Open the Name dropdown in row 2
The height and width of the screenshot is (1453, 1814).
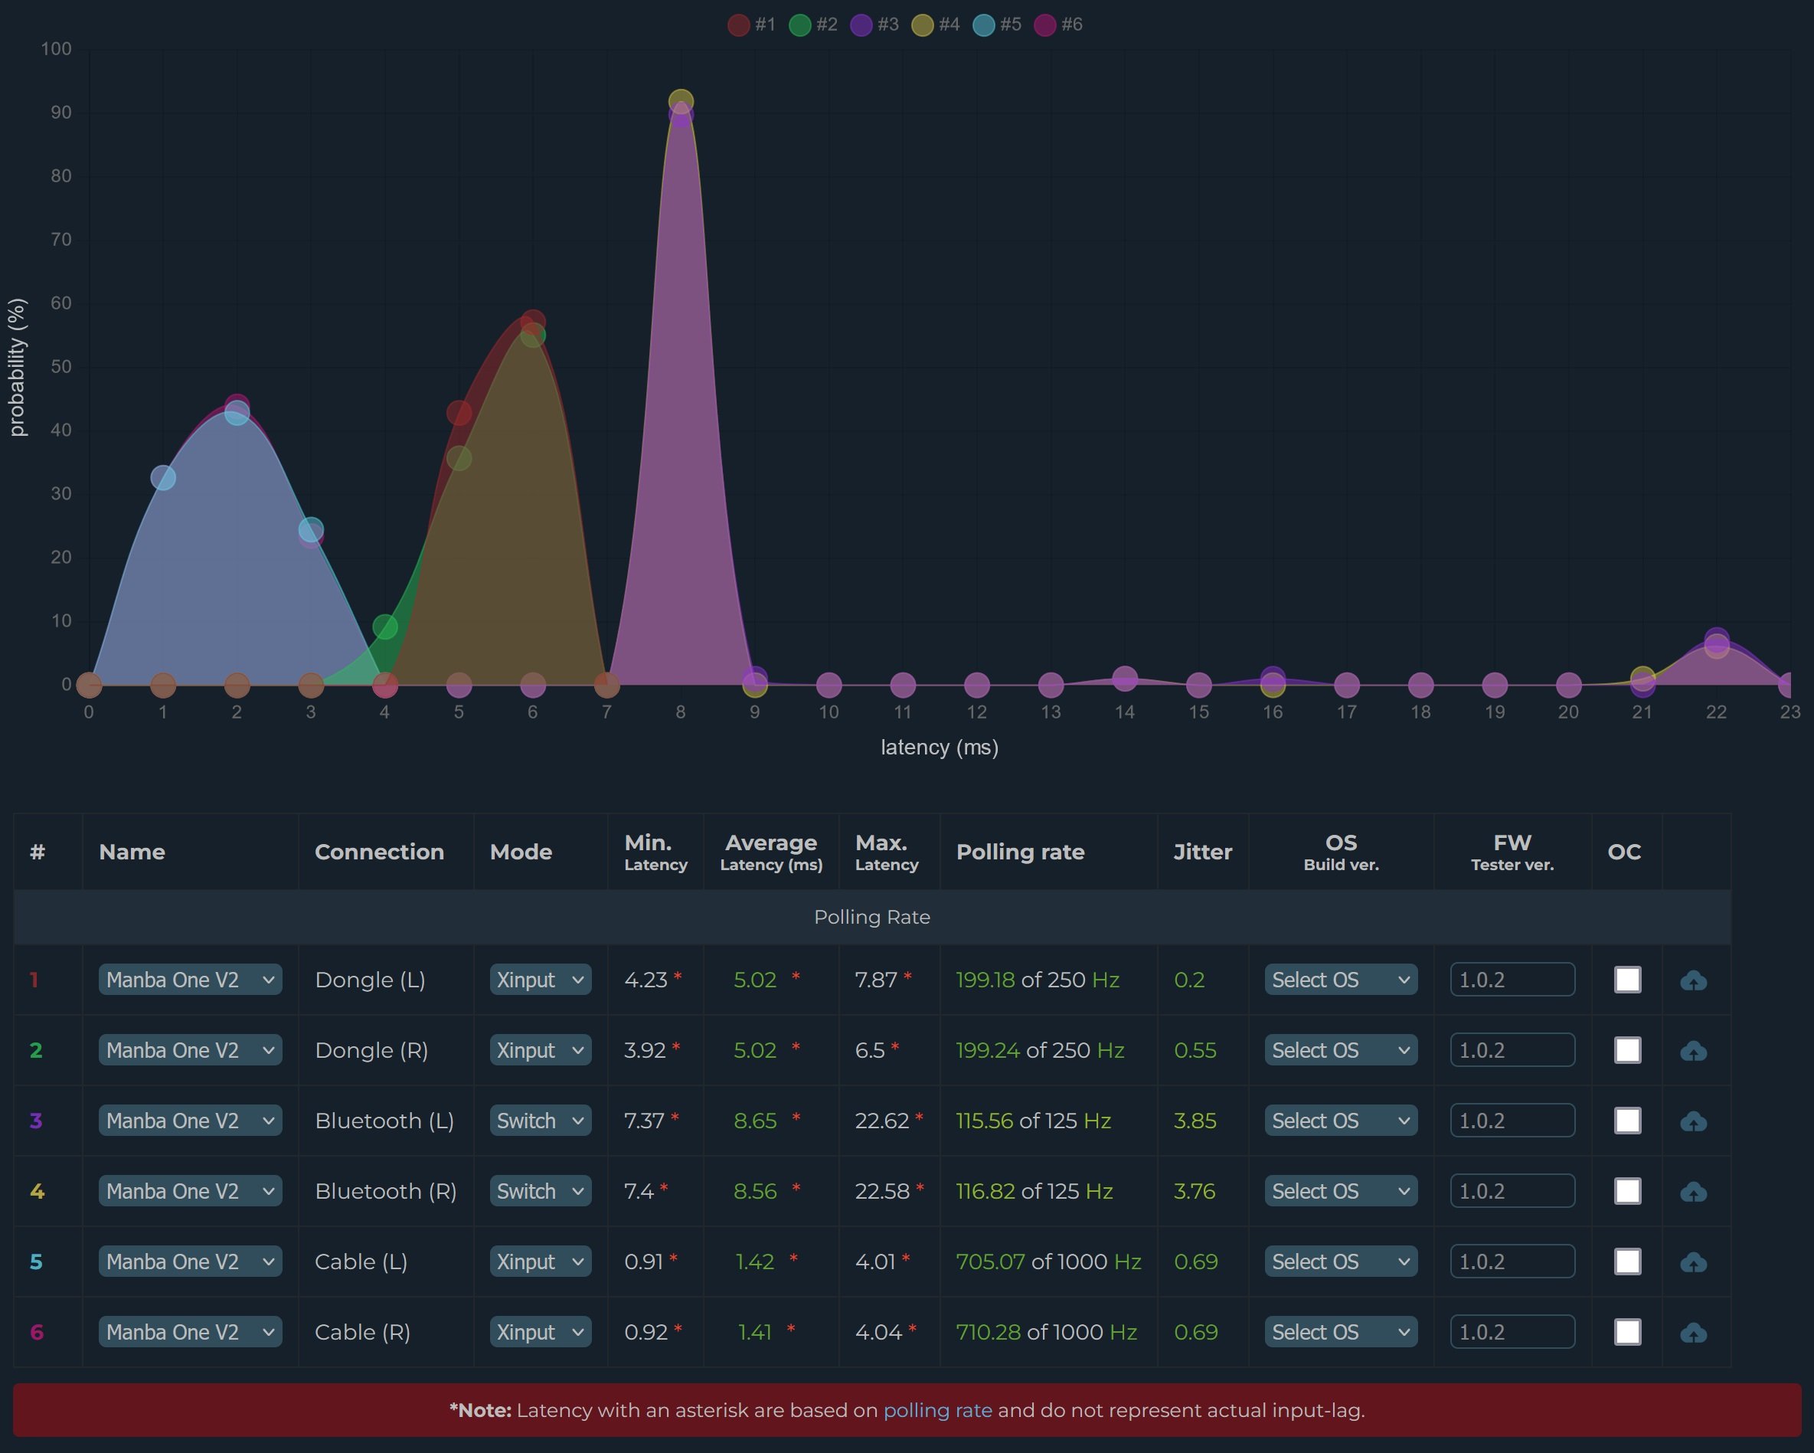[190, 1051]
